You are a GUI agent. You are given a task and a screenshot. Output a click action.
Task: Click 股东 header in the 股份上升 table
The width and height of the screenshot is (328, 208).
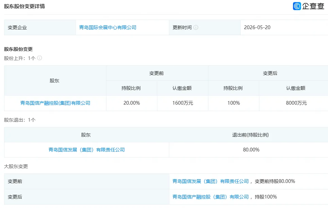tap(54, 81)
